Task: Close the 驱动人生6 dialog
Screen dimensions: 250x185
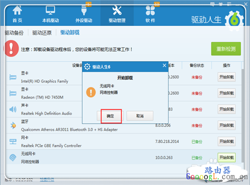Action: 164,65
